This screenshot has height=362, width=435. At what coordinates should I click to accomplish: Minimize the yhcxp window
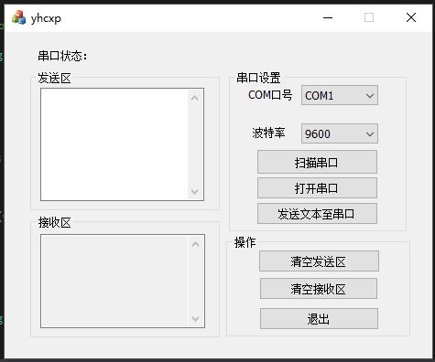click(x=328, y=17)
